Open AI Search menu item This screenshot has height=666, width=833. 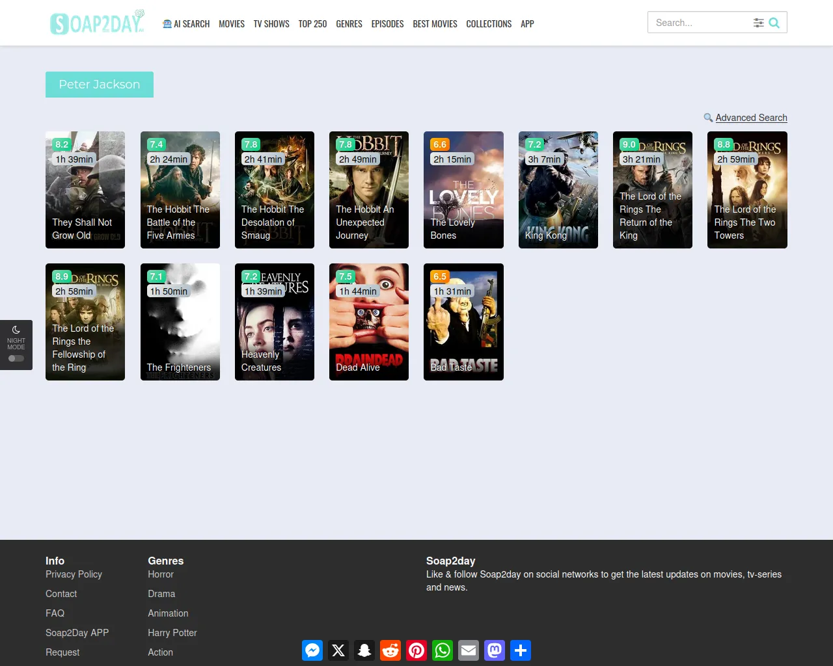pos(186,23)
